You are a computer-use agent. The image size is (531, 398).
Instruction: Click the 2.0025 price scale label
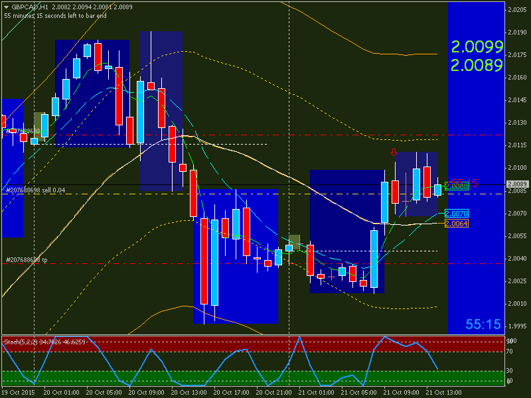[517, 281]
